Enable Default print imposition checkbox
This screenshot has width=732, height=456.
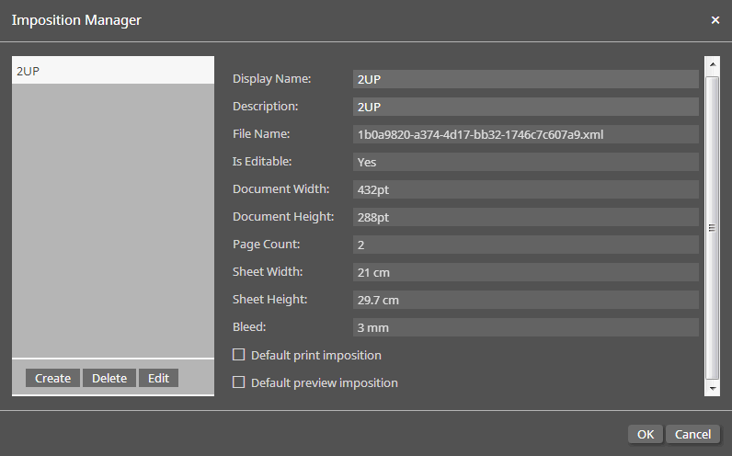pyautogui.click(x=239, y=355)
